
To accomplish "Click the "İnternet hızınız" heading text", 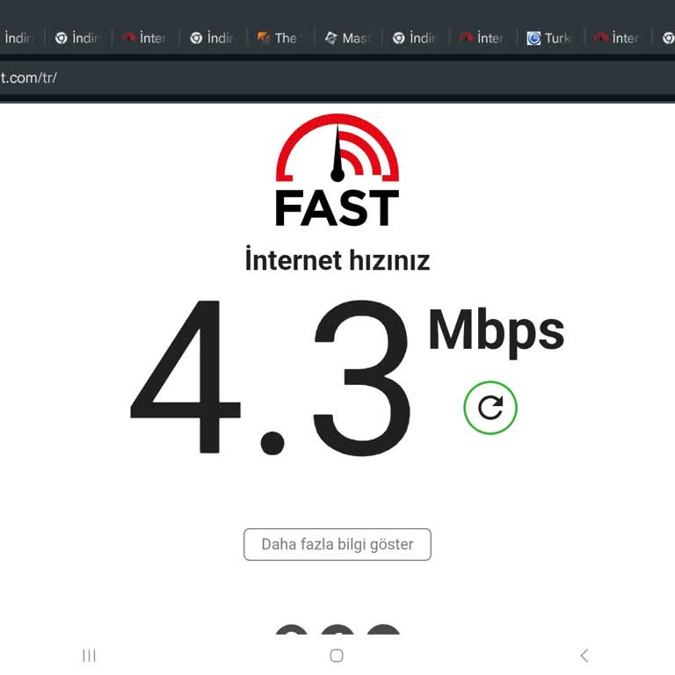I will point(337,259).
